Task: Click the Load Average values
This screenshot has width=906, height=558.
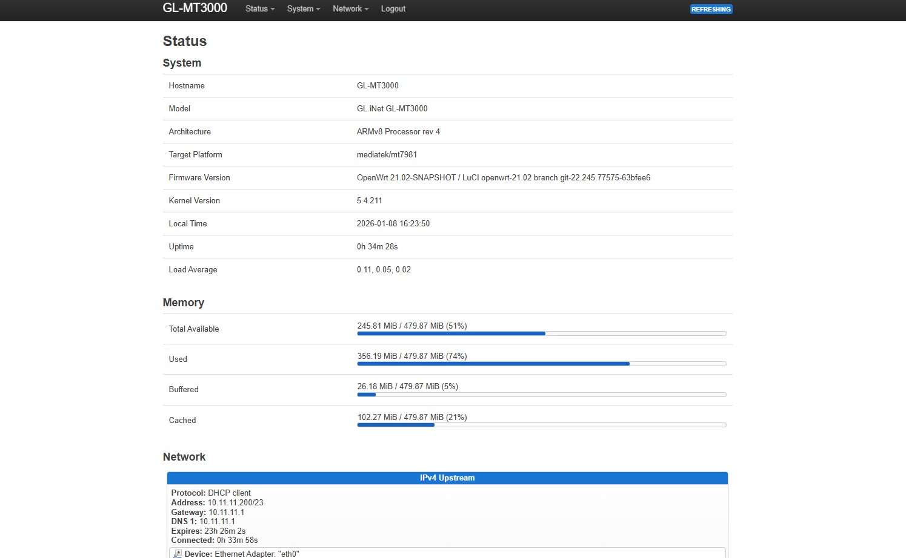Action: point(384,269)
